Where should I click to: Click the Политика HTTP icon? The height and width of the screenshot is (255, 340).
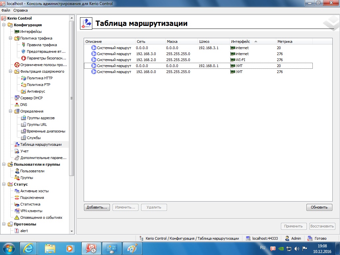(24, 78)
